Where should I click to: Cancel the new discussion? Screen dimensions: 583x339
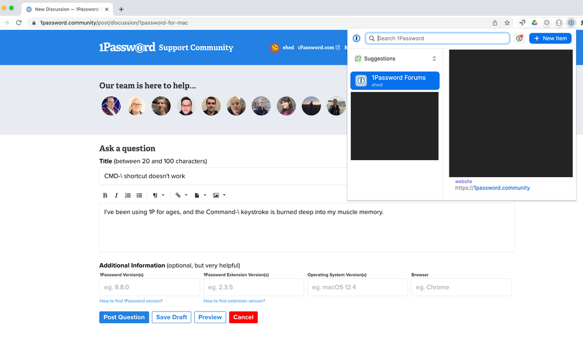click(x=243, y=317)
